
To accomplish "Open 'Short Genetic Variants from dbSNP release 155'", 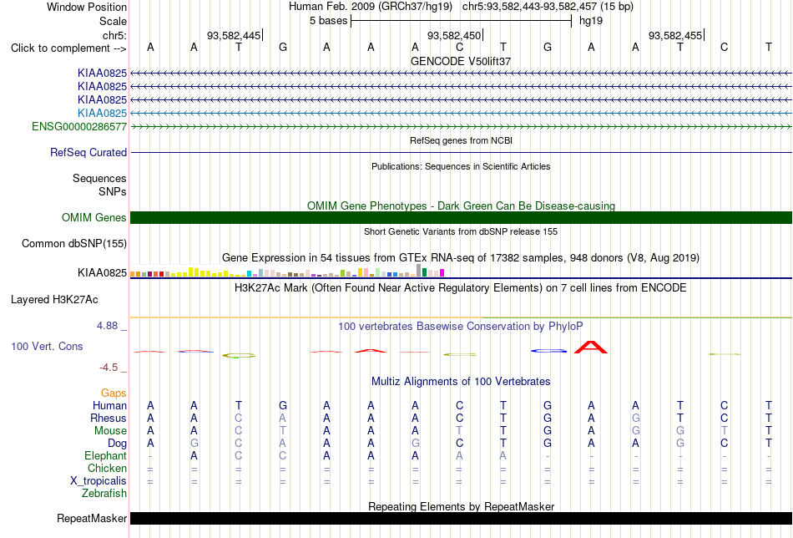I will click(x=461, y=231).
